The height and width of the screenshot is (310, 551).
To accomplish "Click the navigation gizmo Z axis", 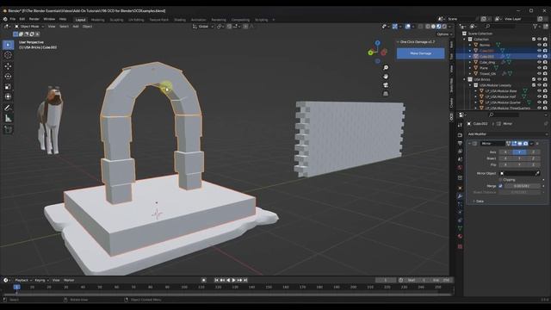I will tap(377, 43).
